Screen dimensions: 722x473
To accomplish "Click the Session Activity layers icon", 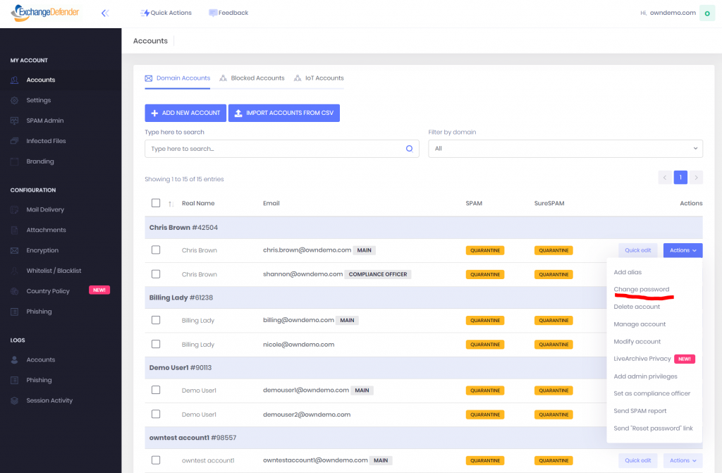I will (x=15, y=400).
